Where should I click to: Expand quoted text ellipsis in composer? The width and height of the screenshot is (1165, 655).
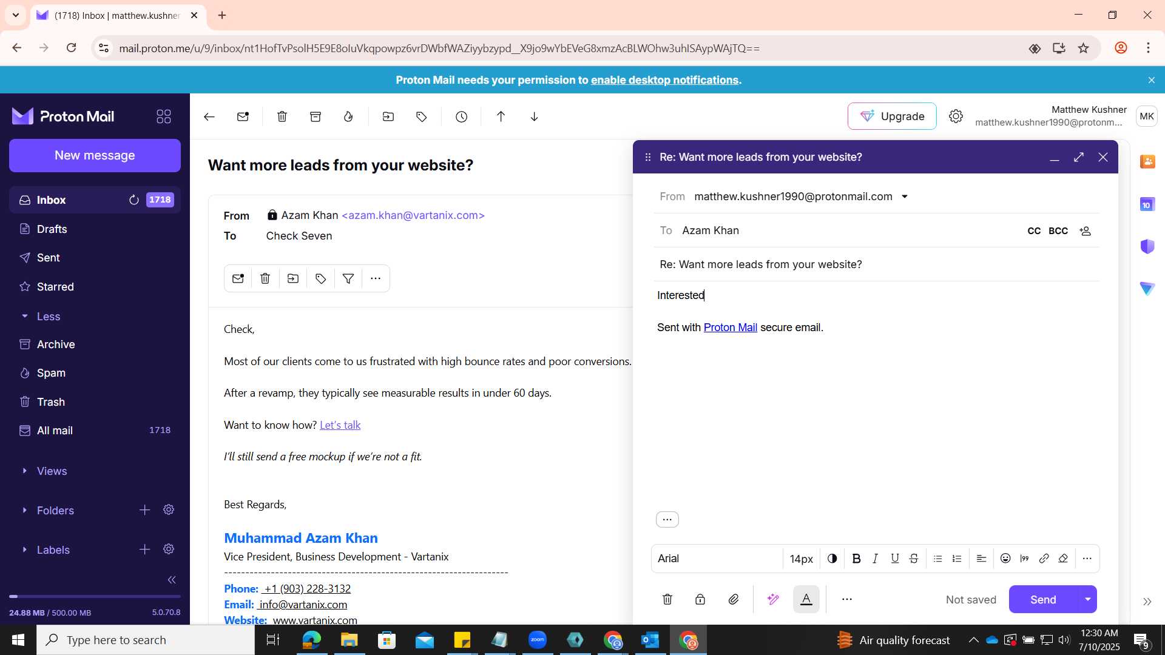(667, 520)
